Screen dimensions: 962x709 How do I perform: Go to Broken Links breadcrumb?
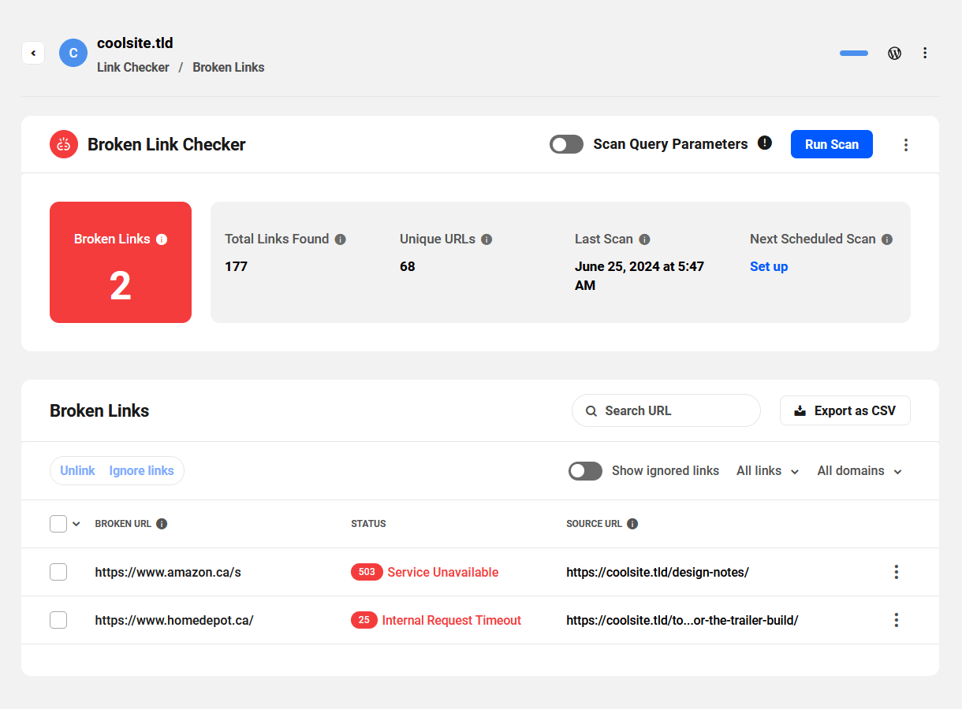[x=229, y=68]
